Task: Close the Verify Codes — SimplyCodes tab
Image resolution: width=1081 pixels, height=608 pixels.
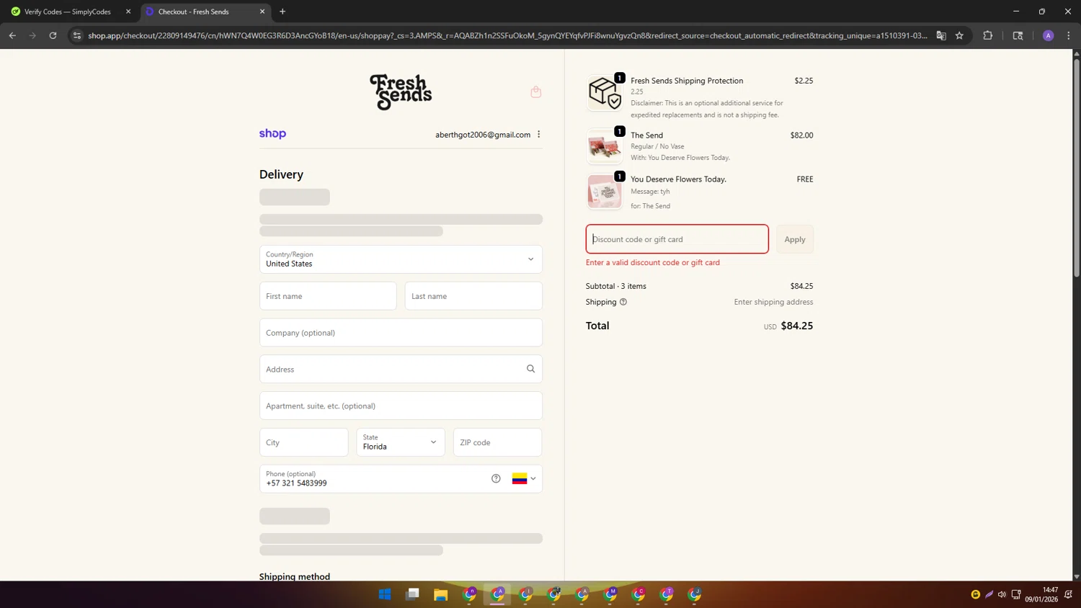Action: [x=128, y=12]
